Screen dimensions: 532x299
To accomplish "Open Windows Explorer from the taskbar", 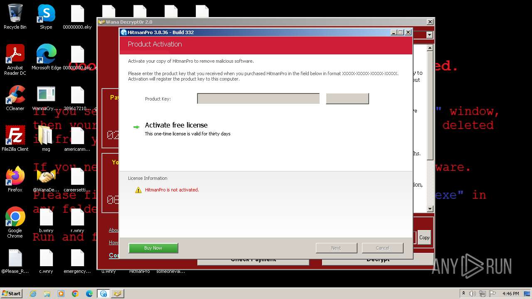I will coord(47,294).
